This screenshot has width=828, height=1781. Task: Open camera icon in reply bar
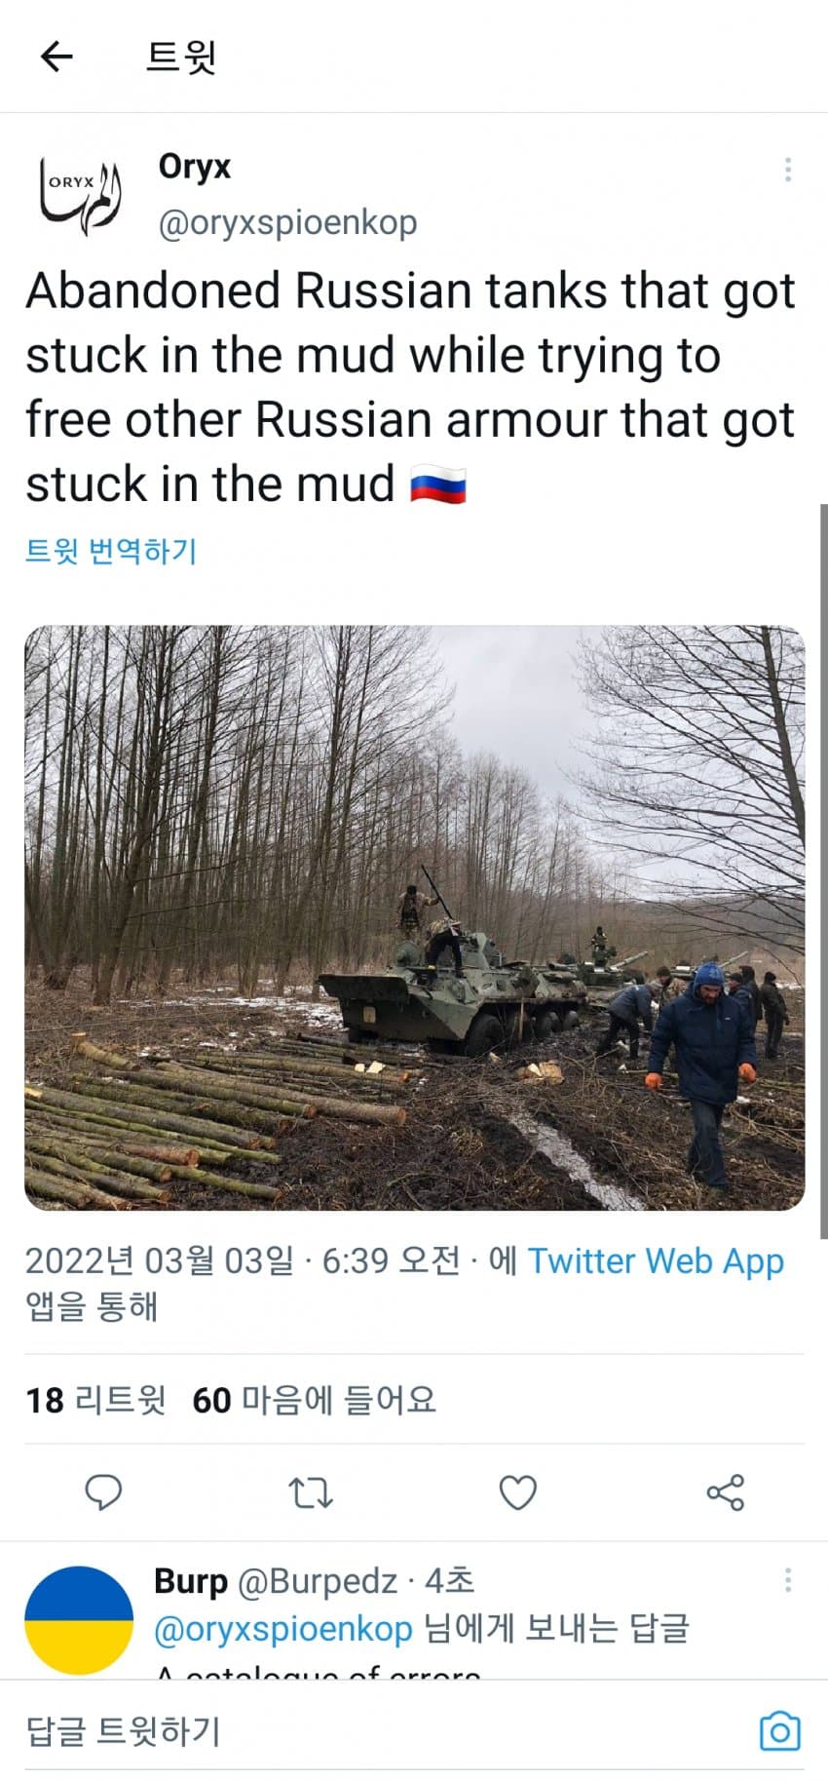(x=779, y=1731)
